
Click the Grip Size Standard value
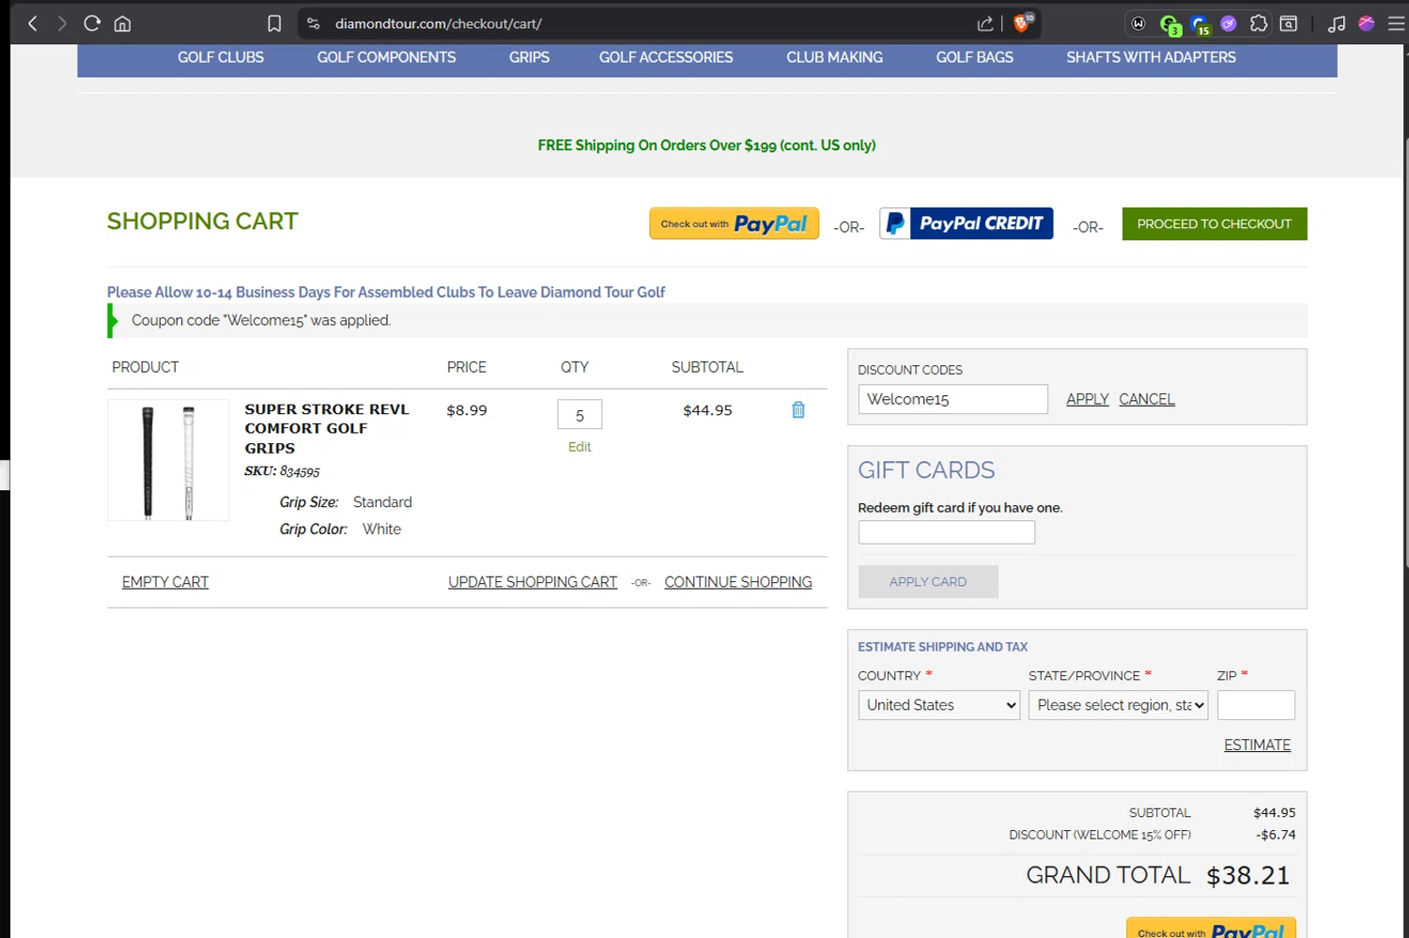382,502
